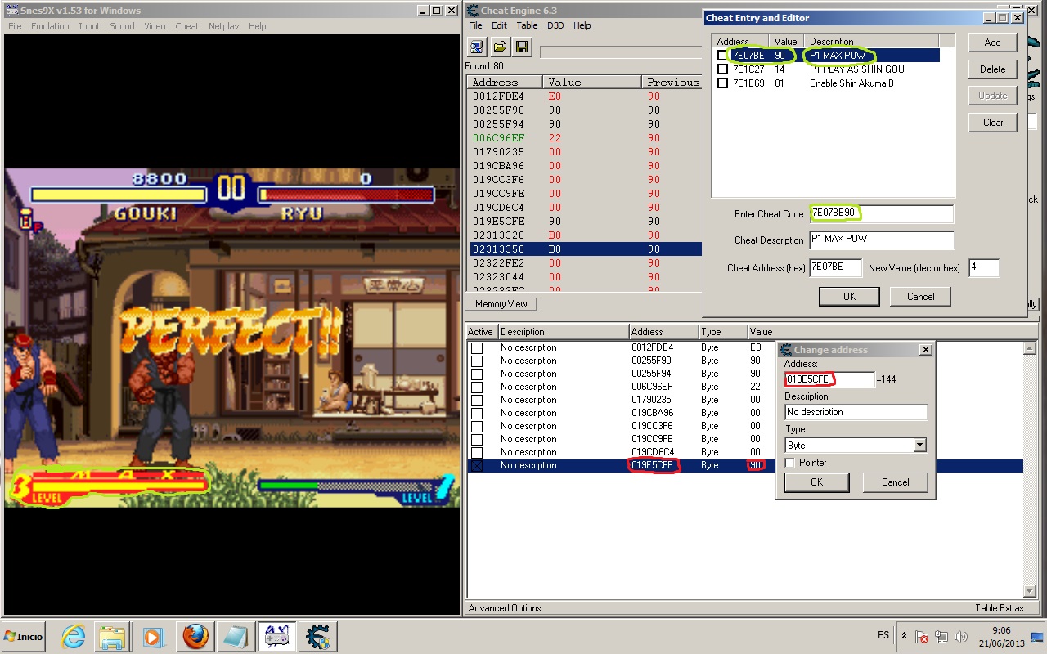Cancel the Cheat Entry and Editor dialog
The image size is (1047, 654).
pos(920,297)
